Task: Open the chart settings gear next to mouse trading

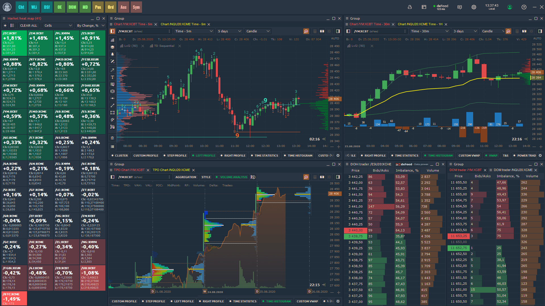Action: click(x=329, y=31)
